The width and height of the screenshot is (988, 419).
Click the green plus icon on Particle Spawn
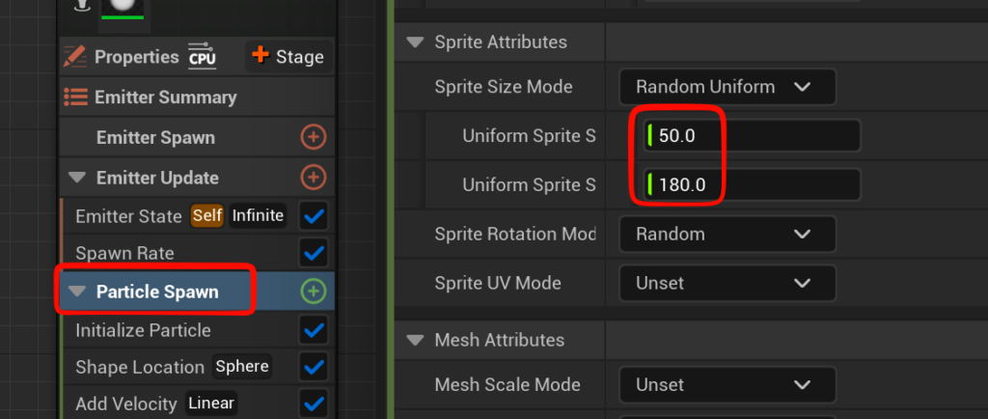[314, 291]
